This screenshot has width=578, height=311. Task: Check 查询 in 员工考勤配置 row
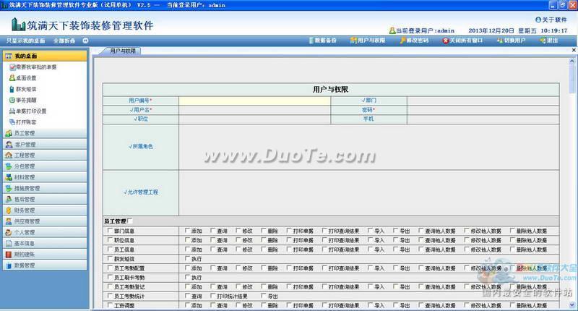212,268
